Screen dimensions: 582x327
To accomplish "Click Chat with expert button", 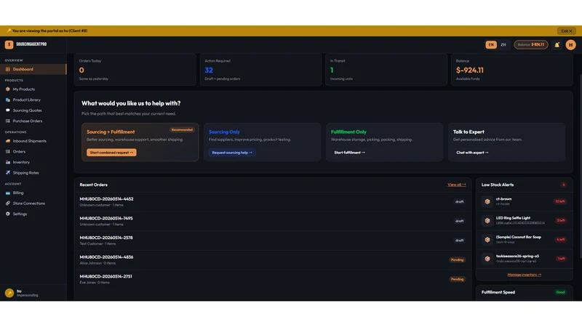I will (472, 153).
